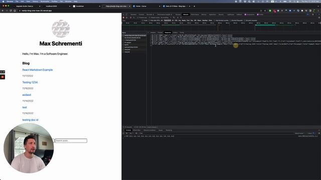
Task: Open the Bookmarks menu
Action: click(x=45, y=1)
